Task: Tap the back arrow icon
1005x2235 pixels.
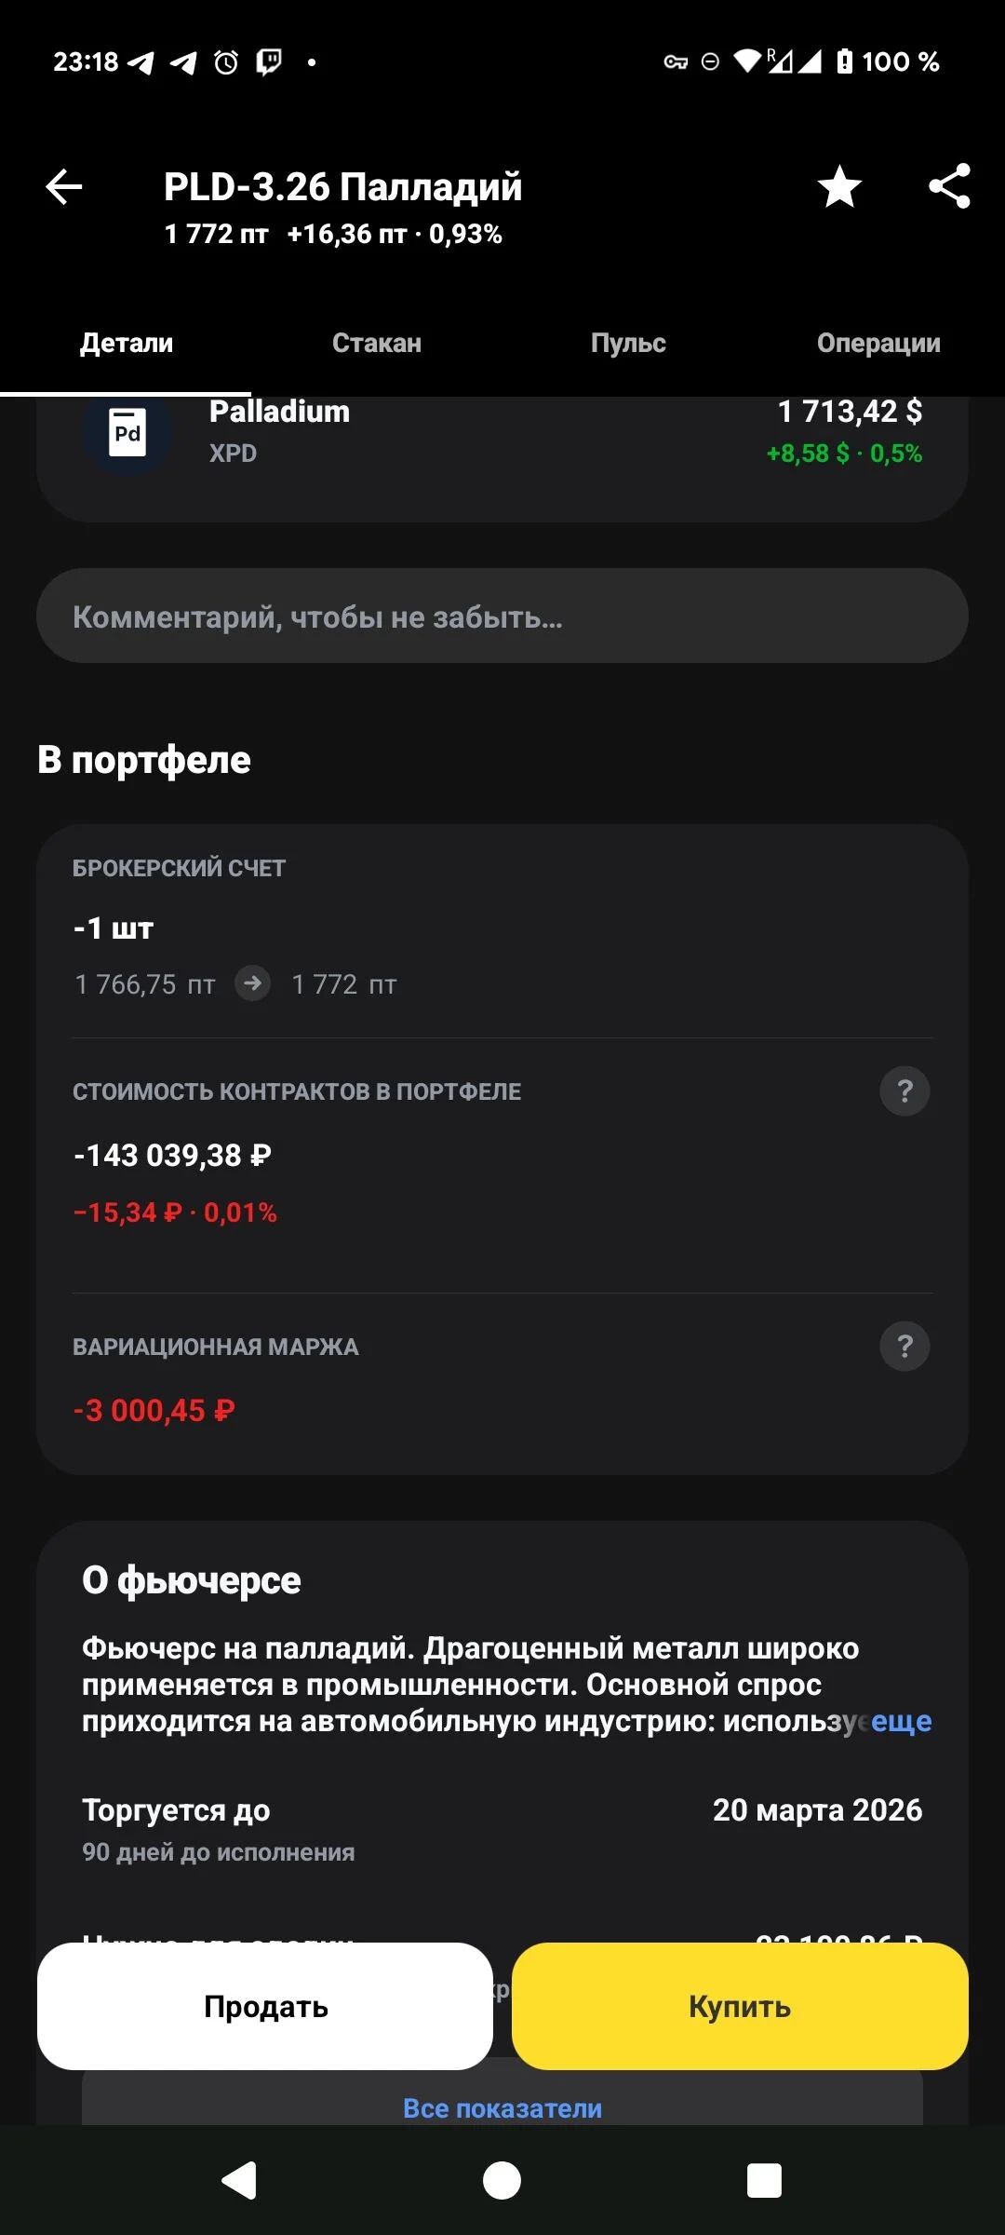Action: [64, 186]
